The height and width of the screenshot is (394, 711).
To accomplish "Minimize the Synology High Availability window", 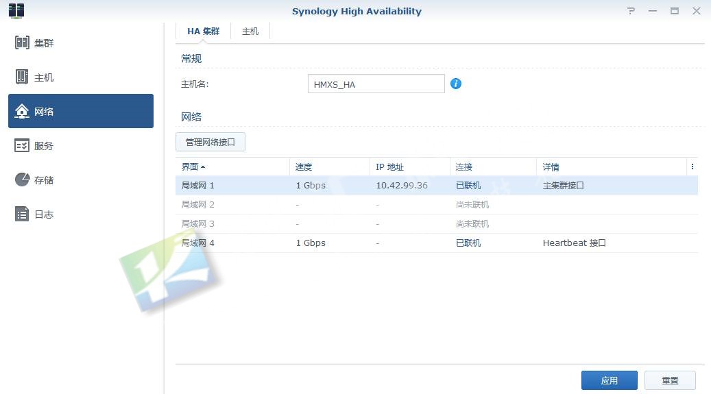I will click(653, 11).
